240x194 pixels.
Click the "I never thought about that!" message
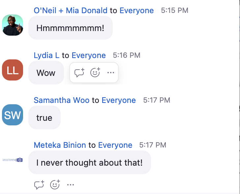click(89, 162)
